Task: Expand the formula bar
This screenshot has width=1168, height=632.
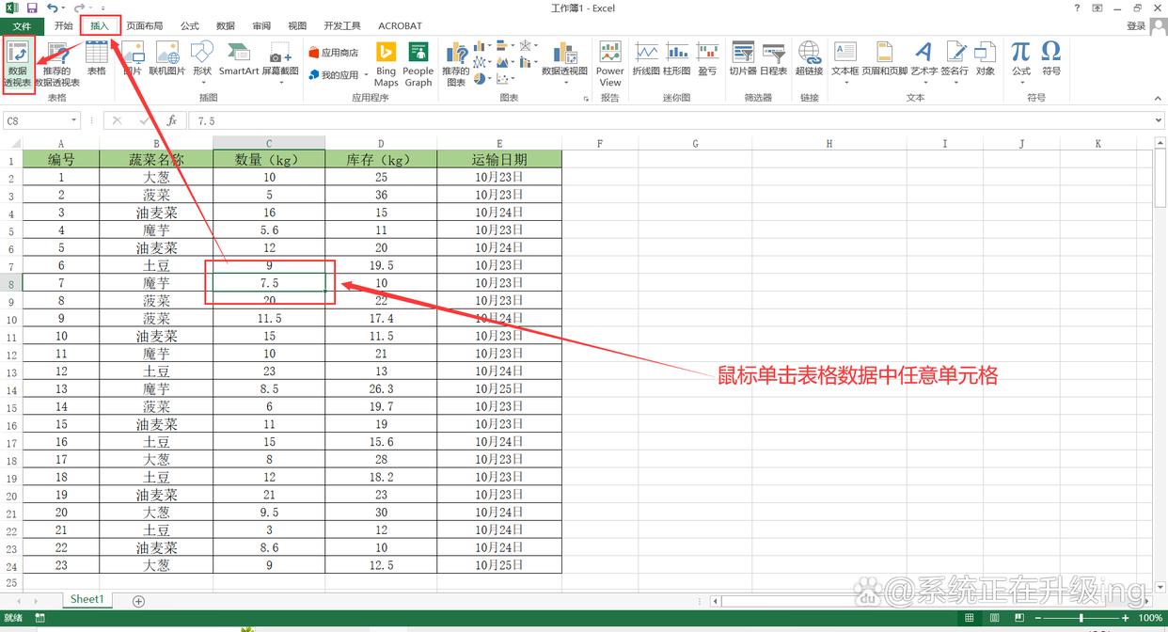Action: (x=1159, y=120)
